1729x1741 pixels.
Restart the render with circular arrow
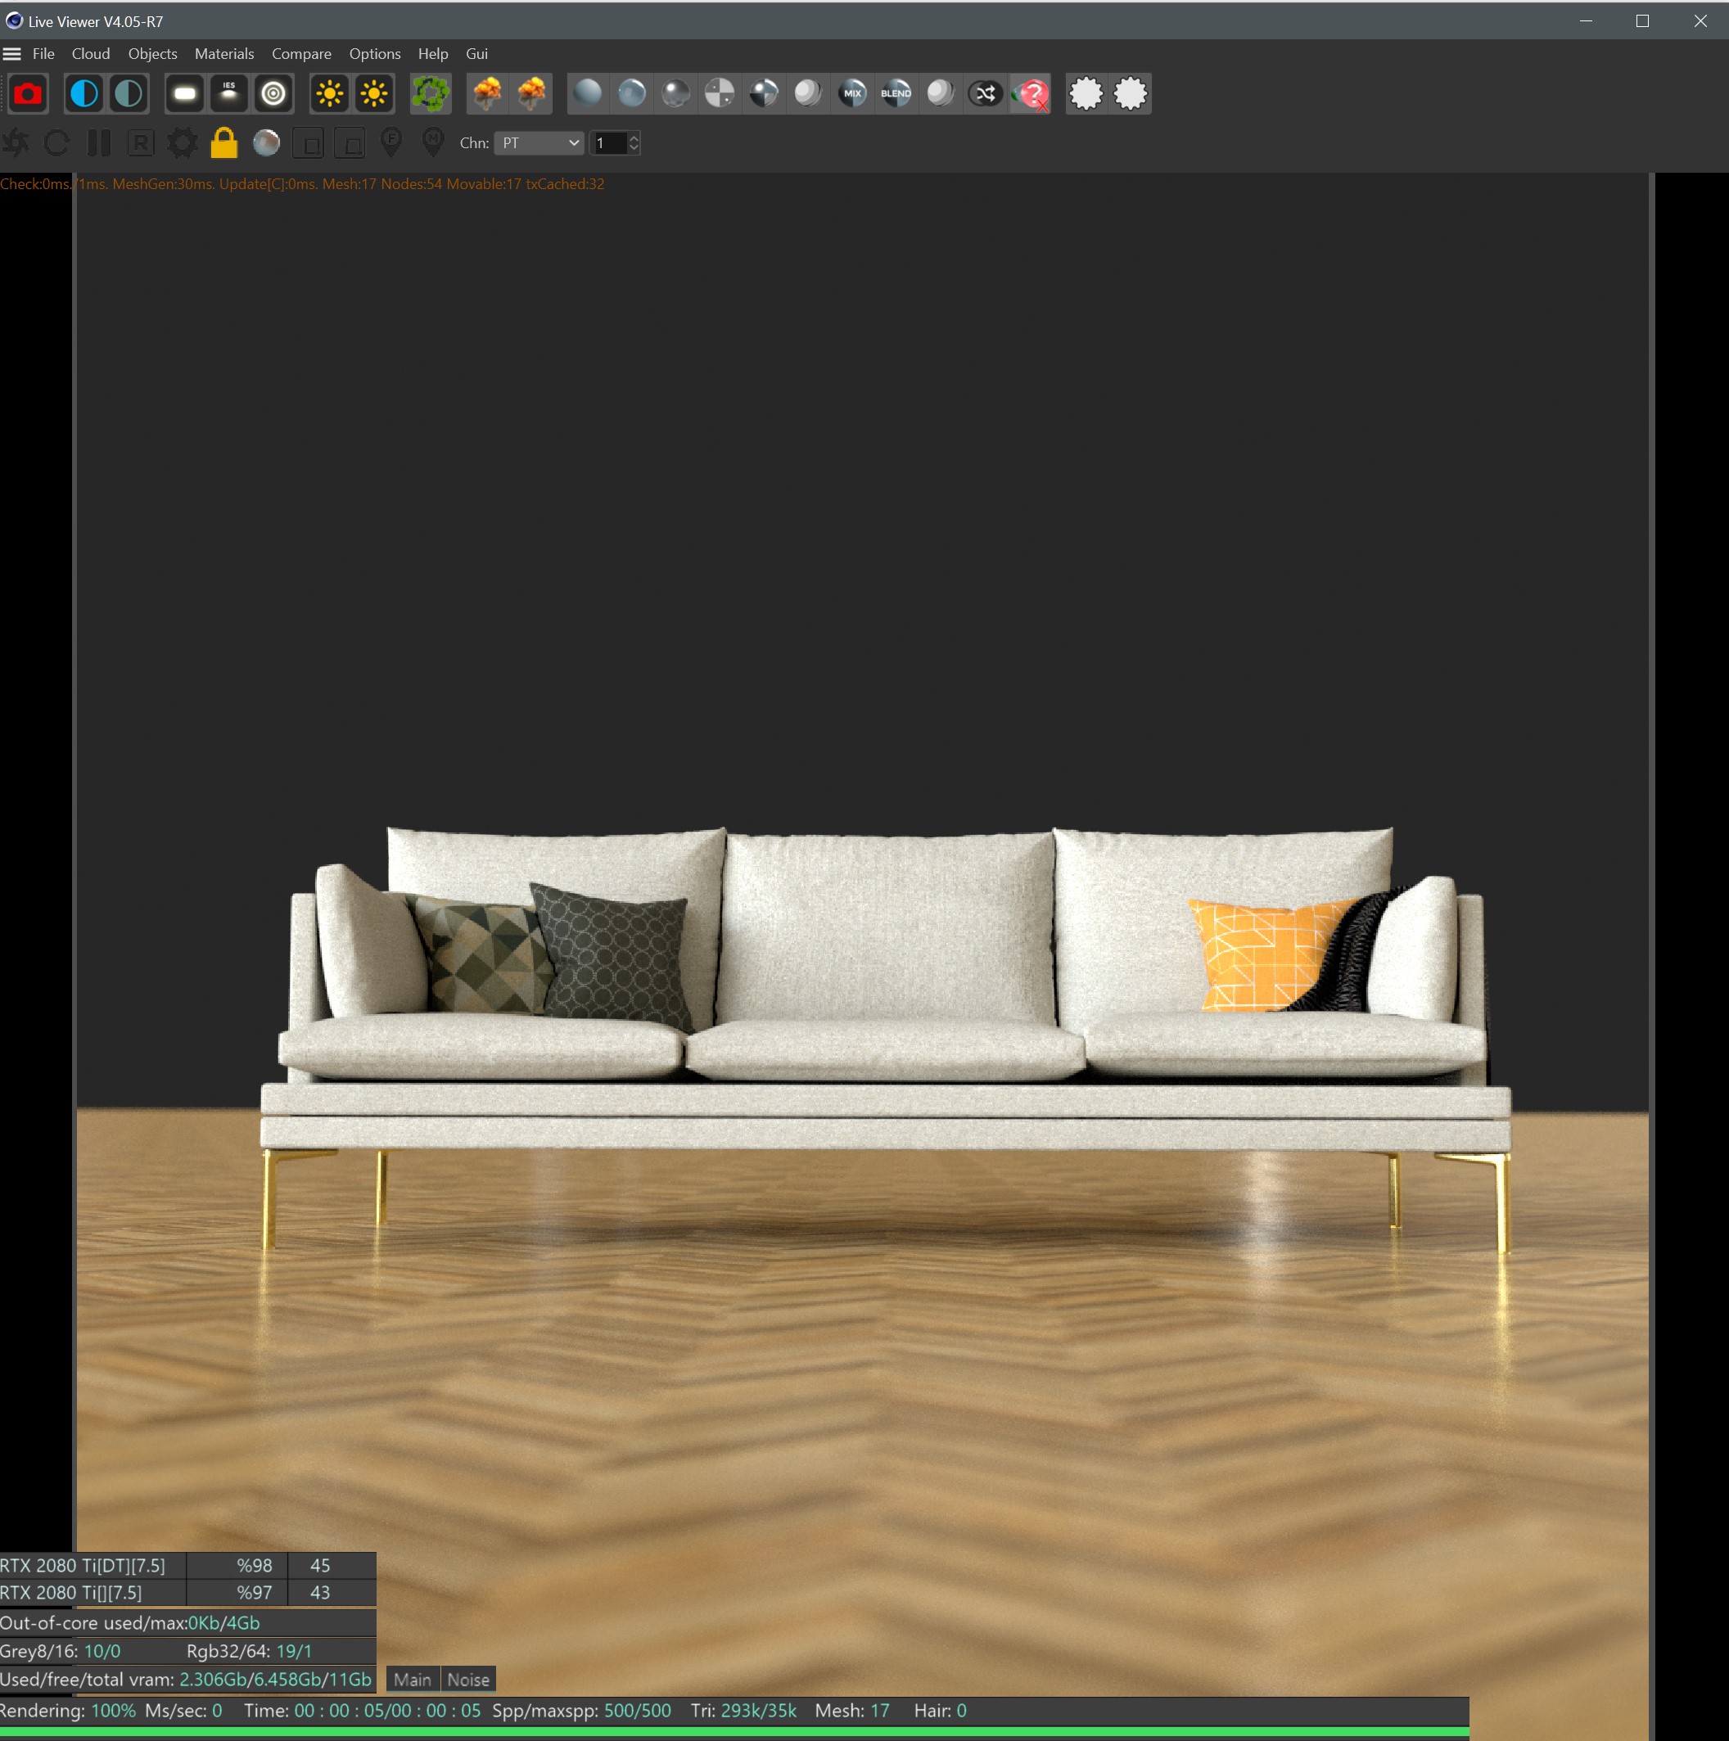tap(56, 143)
